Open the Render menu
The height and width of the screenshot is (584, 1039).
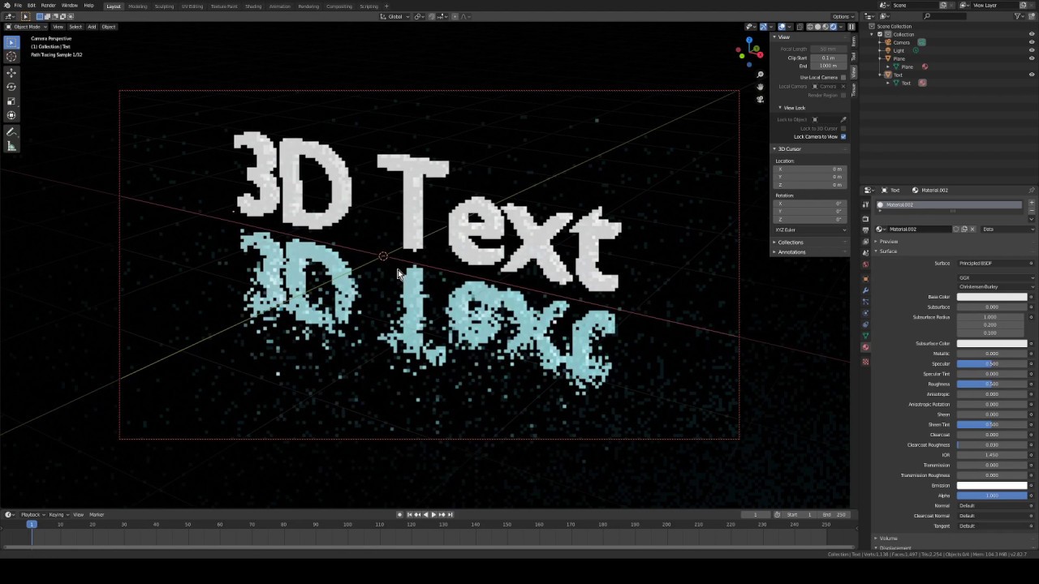[49, 6]
